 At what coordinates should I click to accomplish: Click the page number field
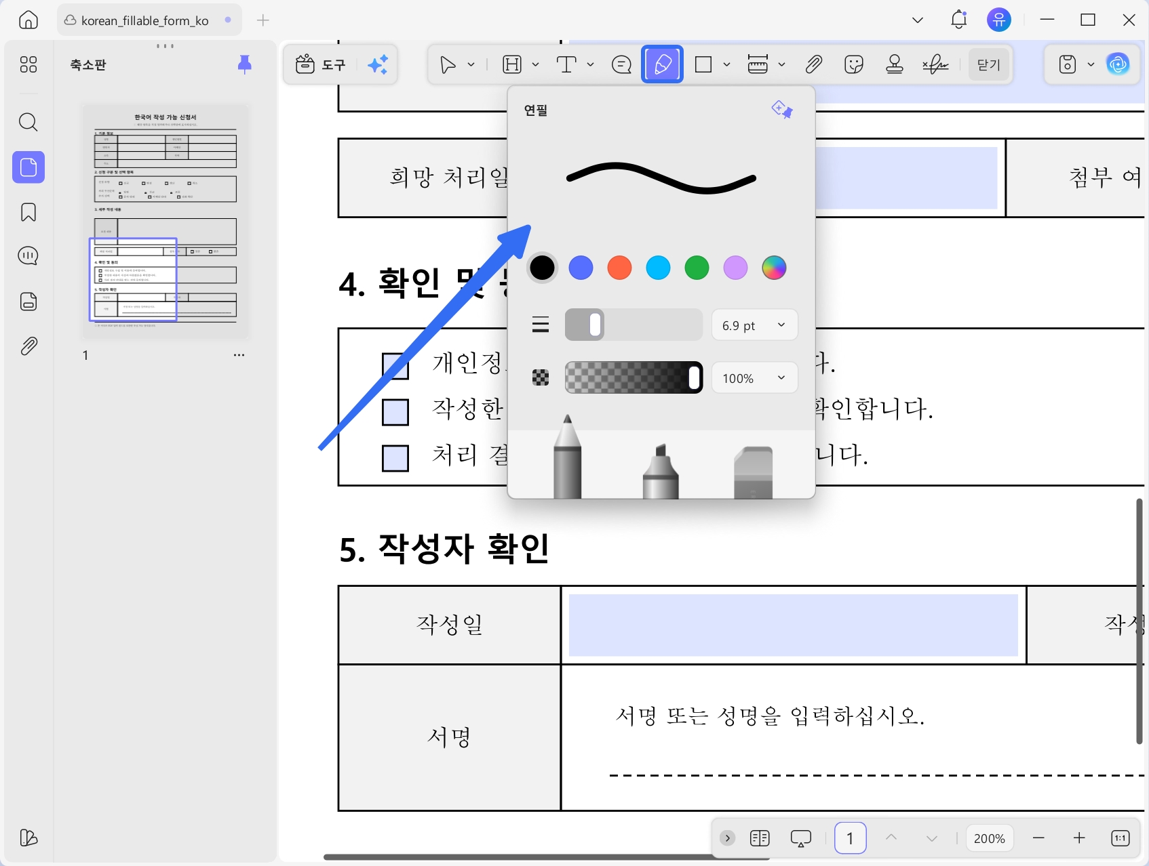pyautogui.click(x=850, y=838)
